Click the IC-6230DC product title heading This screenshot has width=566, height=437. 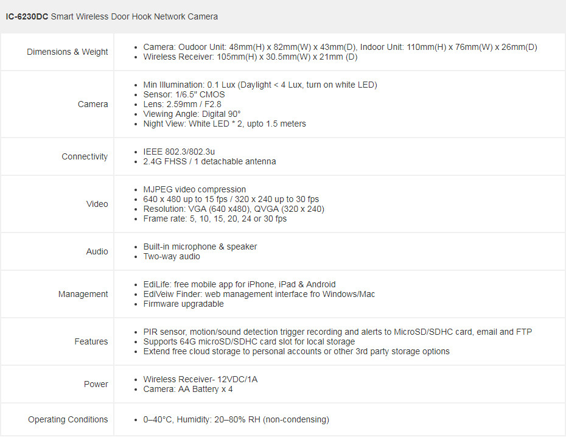111,16
